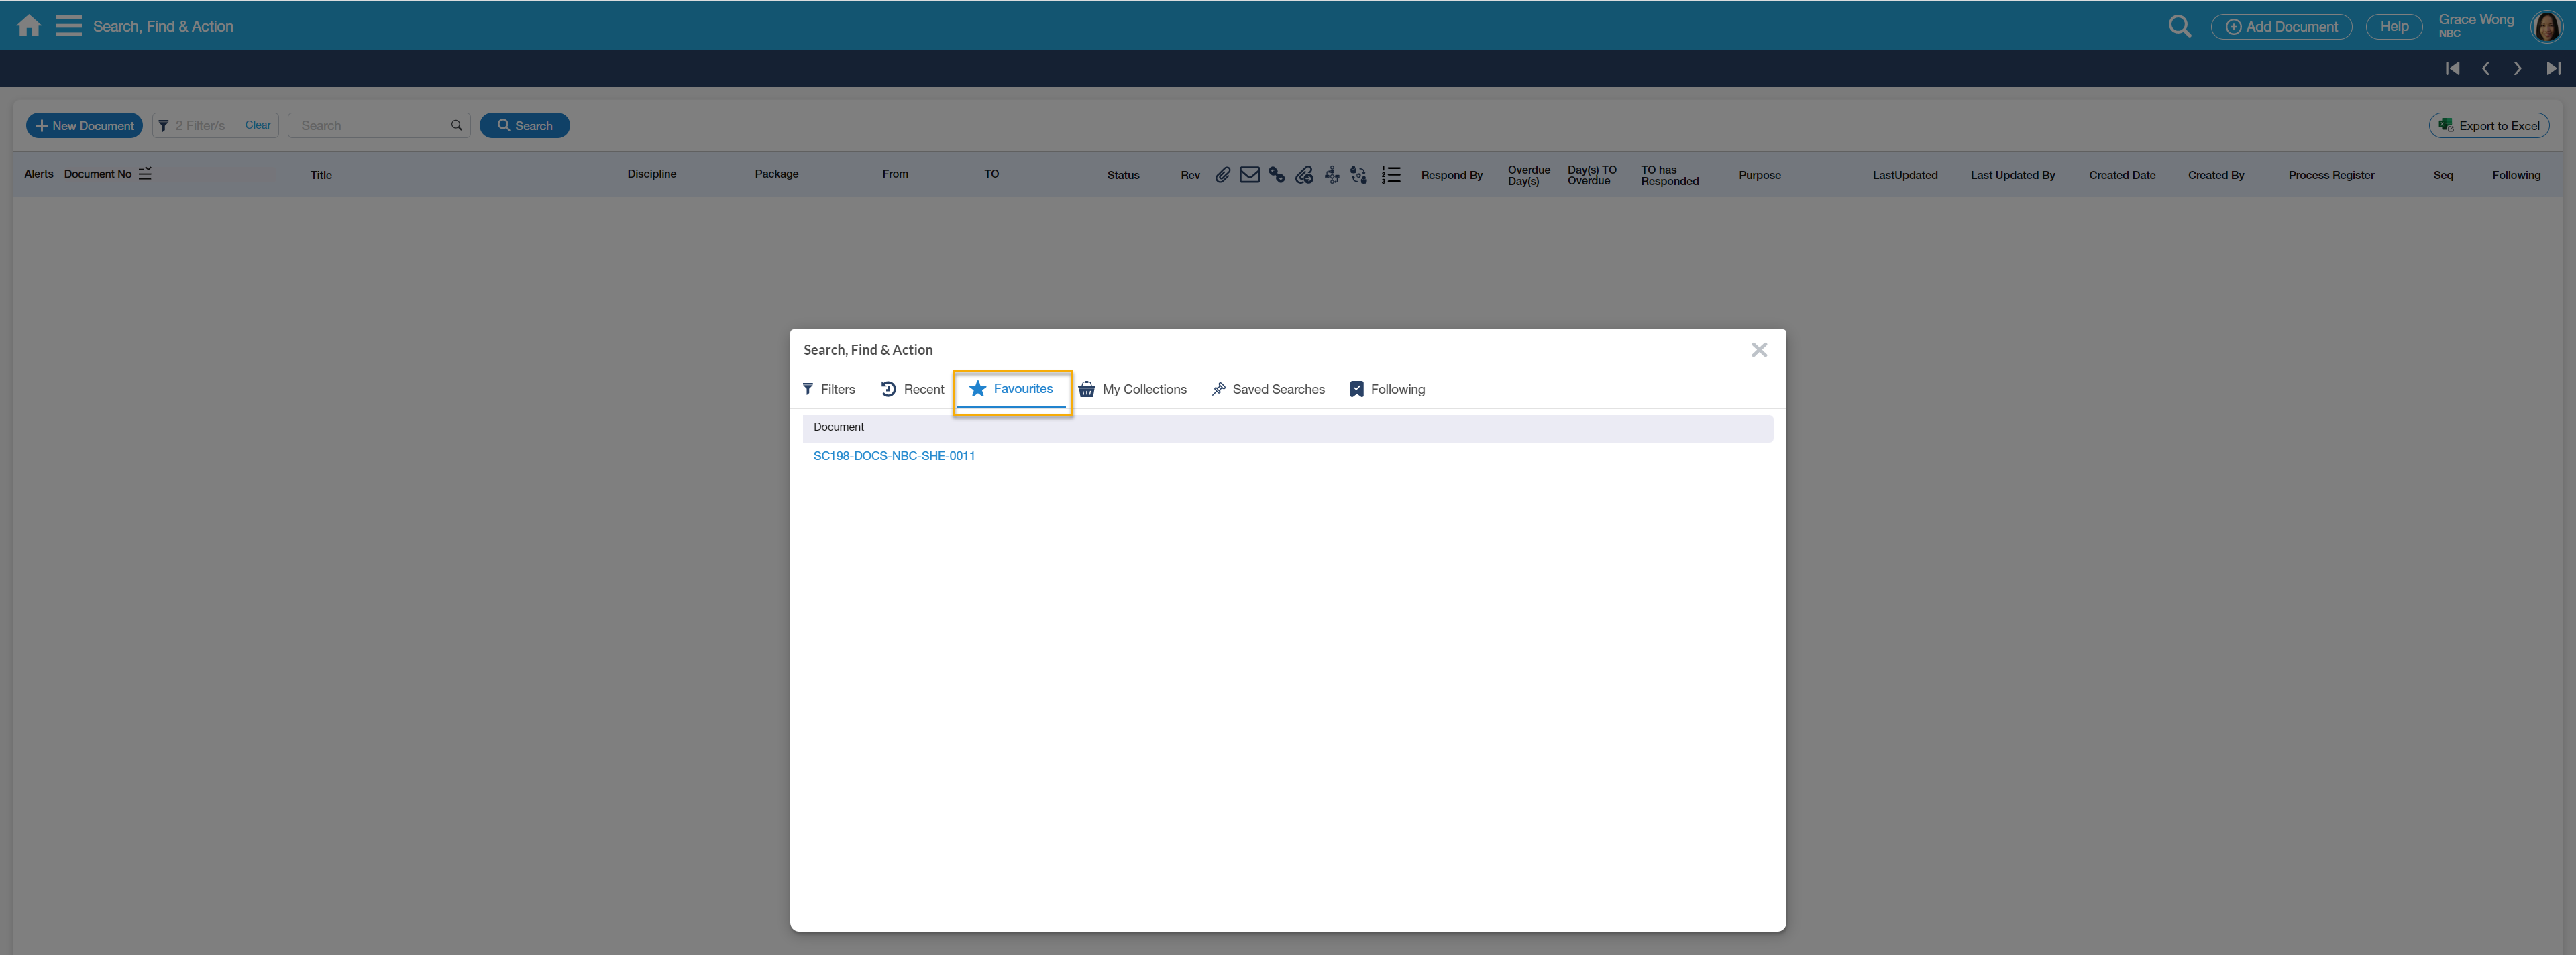Open the Following tab
This screenshot has height=955, width=2576.
point(1387,389)
